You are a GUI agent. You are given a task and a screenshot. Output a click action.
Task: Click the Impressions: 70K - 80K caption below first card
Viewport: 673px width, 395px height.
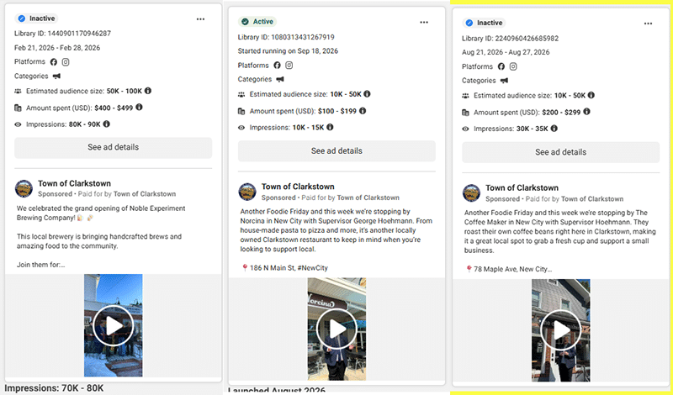[54, 388]
